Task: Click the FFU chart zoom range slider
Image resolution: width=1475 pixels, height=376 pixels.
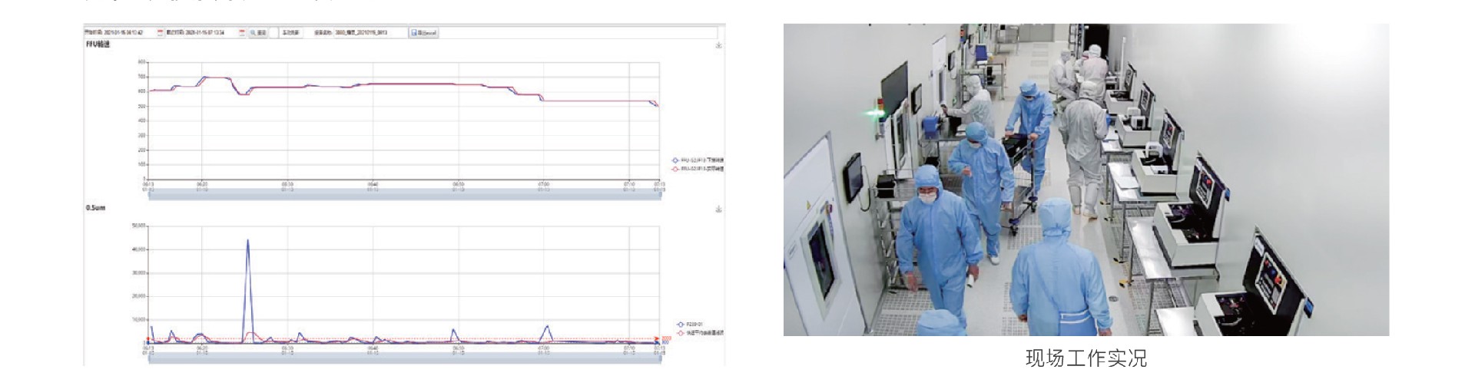Action: 403,195
